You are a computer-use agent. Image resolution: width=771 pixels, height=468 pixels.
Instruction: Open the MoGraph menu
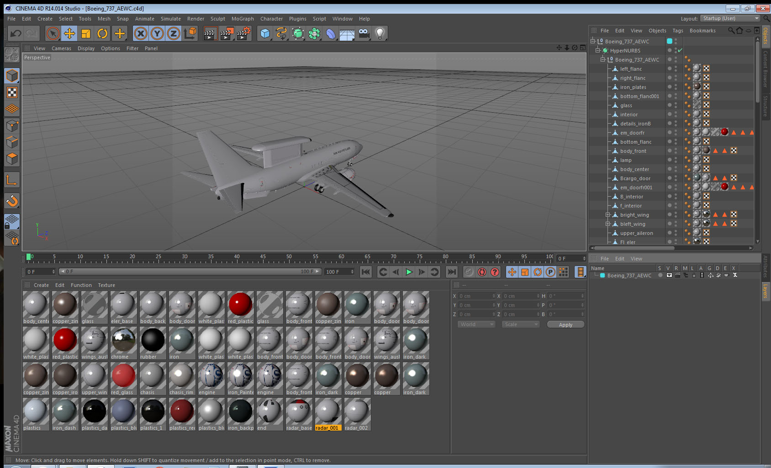(243, 19)
